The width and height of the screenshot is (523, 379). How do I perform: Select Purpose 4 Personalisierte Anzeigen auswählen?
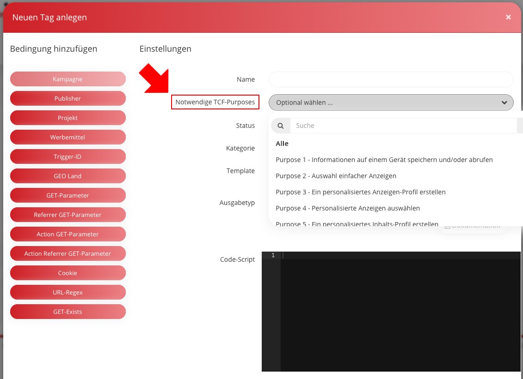[x=347, y=208]
